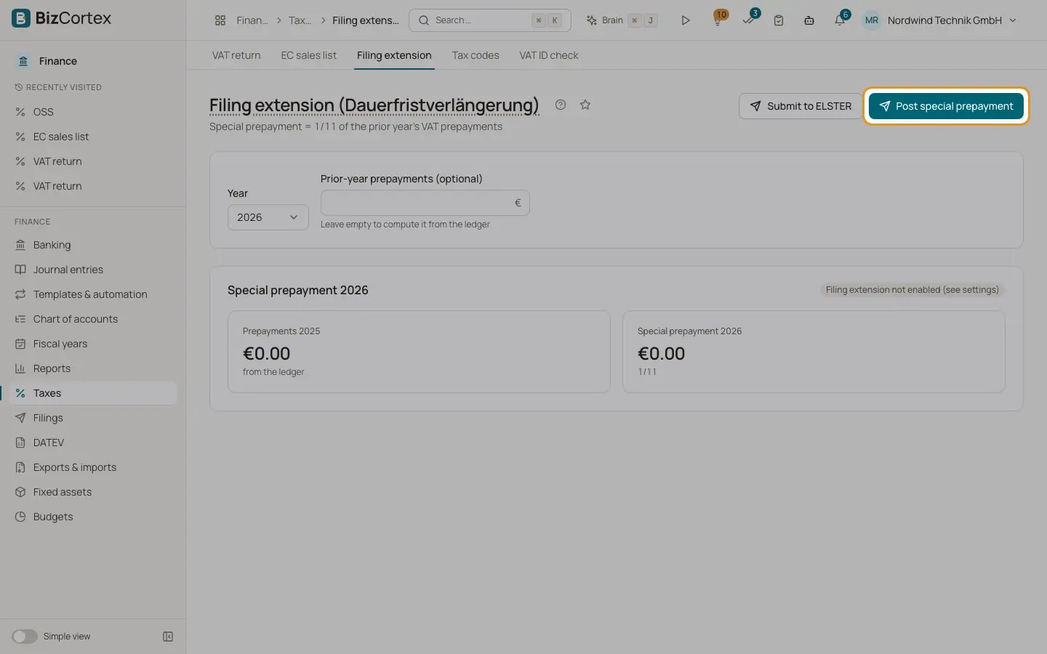Open Reports in the sidebar
1047x654 pixels.
tap(93, 368)
